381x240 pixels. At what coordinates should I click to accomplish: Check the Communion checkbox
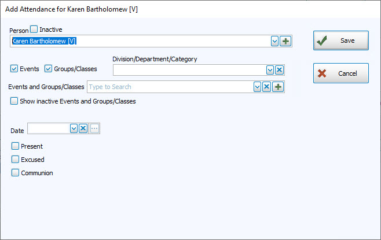[16, 173]
